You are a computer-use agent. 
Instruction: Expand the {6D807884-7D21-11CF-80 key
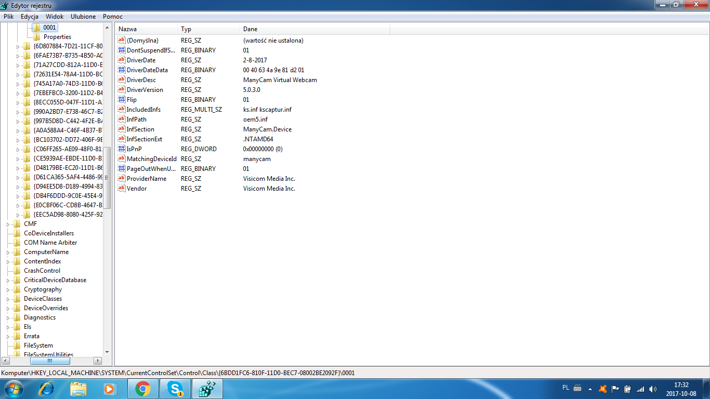coord(18,46)
